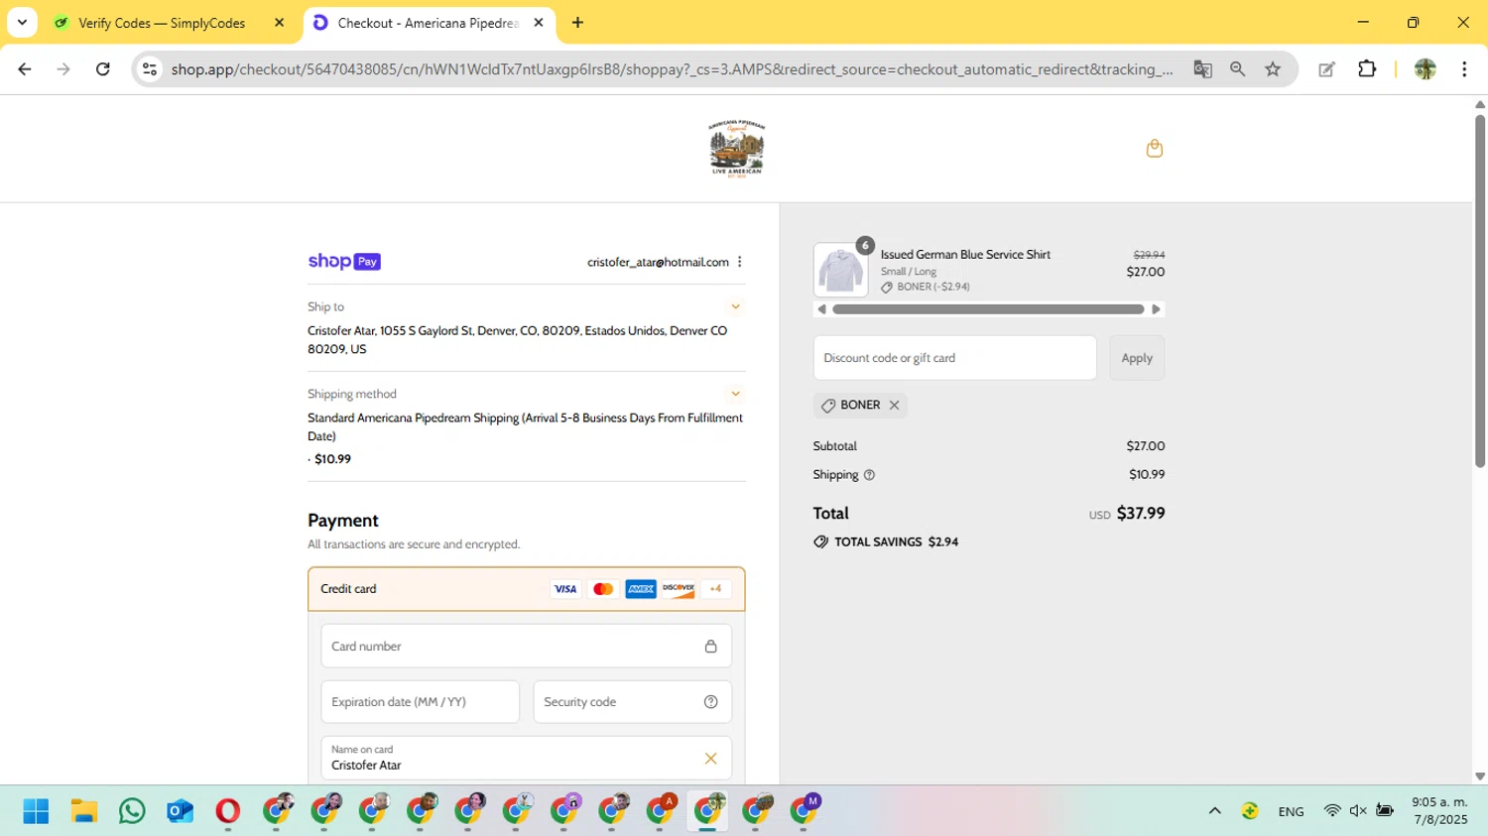Close the Checkout tab

tap(539, 23)
